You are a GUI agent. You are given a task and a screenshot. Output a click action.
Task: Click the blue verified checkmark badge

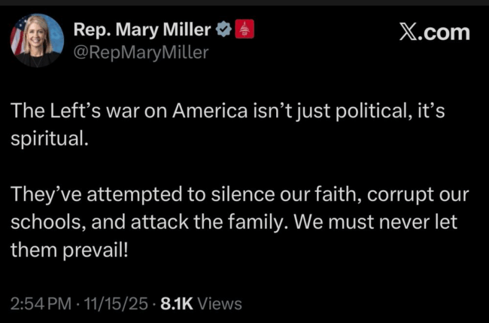click(x=223, y=29)
